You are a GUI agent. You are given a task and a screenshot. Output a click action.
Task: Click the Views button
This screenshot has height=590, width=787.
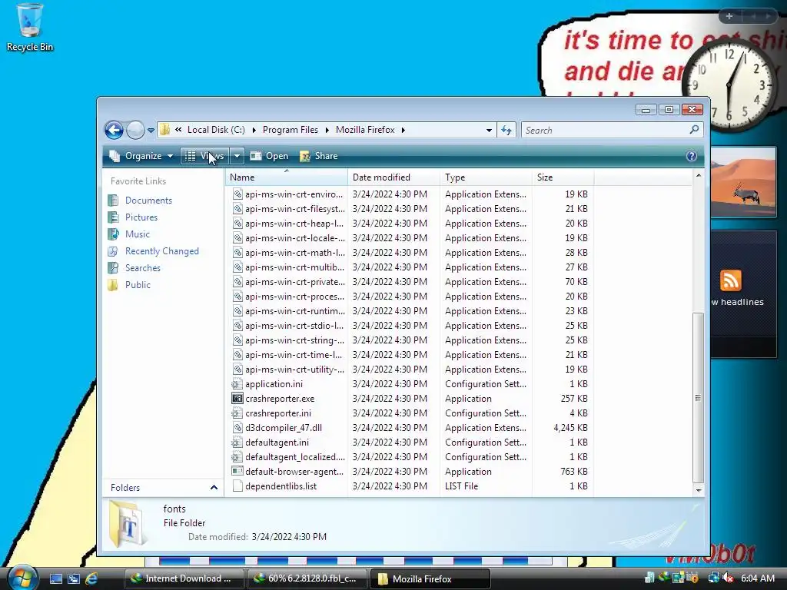click(x=204, y=156)
